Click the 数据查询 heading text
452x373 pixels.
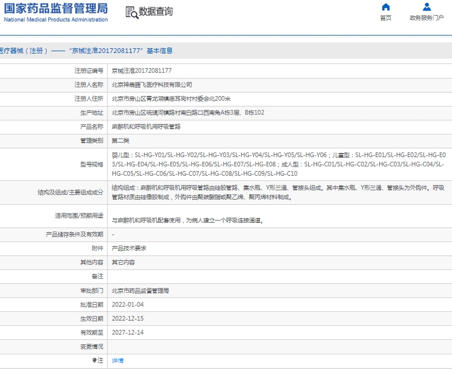point(156,12)
